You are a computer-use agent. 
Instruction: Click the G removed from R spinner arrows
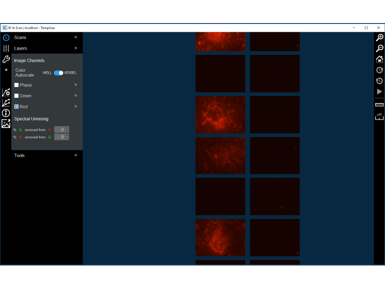click(x=67, y=130)
